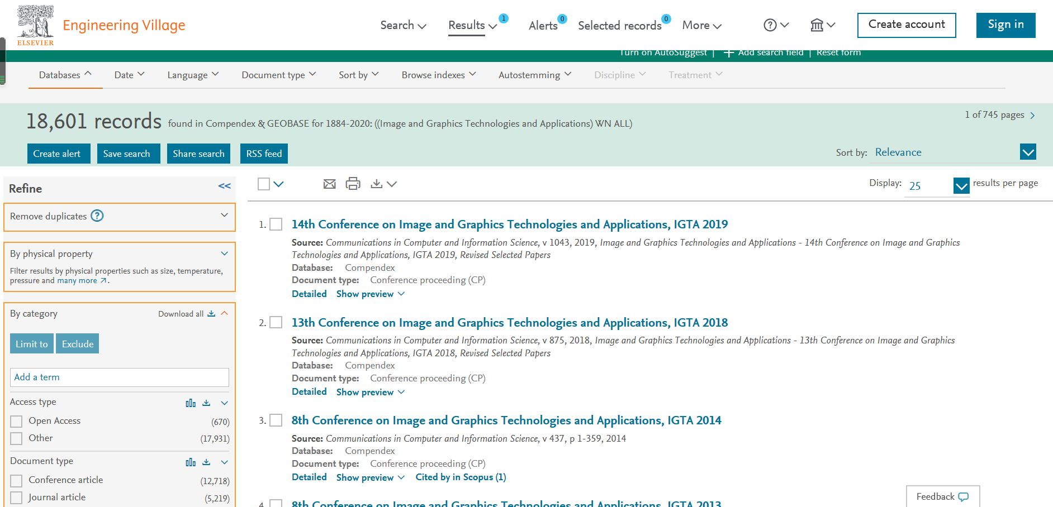This screenshot has height=507, width=1053.
Task: Open 14th Conference IGTA 2019 title link
Action: pyautogui.click(x=510, y=224)
